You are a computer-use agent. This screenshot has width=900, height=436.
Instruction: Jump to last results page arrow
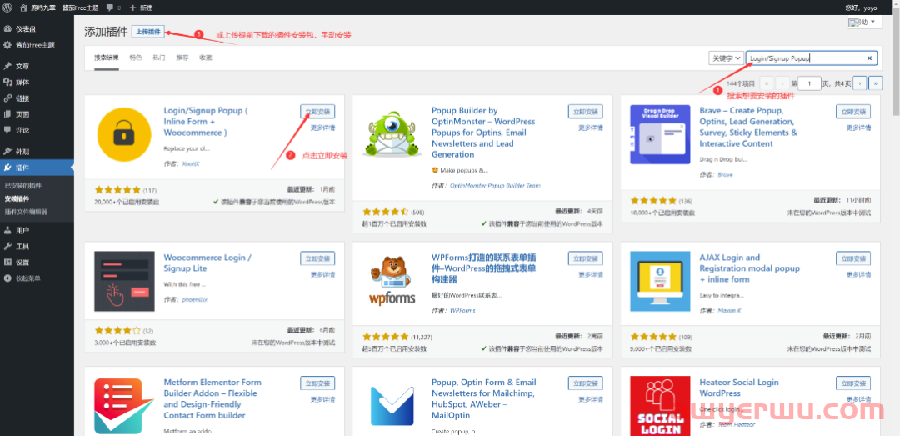click(875, 83)
